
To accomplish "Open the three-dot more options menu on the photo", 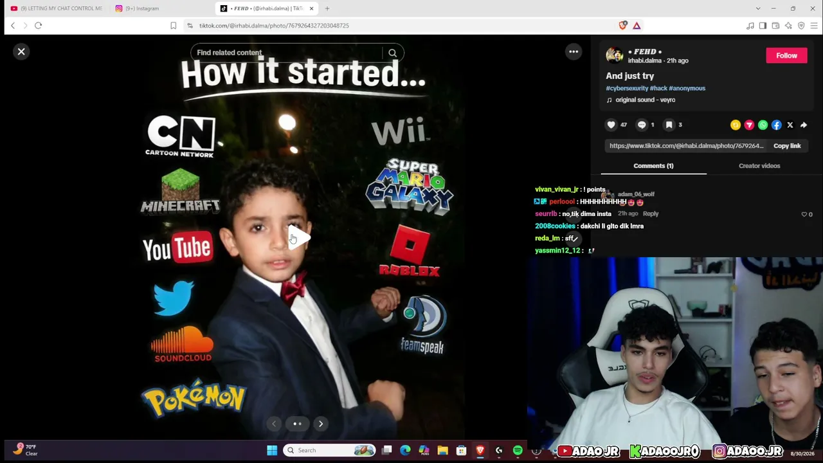I will point(574,51).
